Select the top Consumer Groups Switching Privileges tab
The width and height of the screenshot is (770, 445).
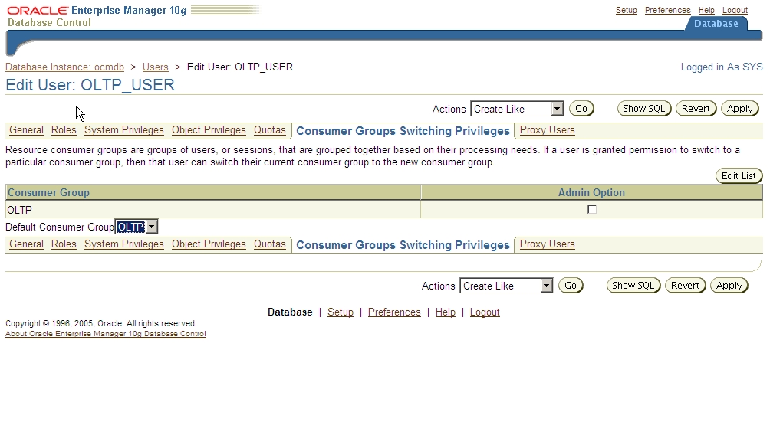[x=403, y=131]
